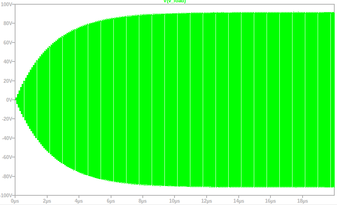Choose the -40V tick label

pyautogui.click(x=7, y=138)
